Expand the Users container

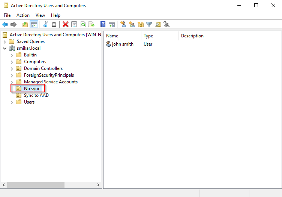coord(12,102)
